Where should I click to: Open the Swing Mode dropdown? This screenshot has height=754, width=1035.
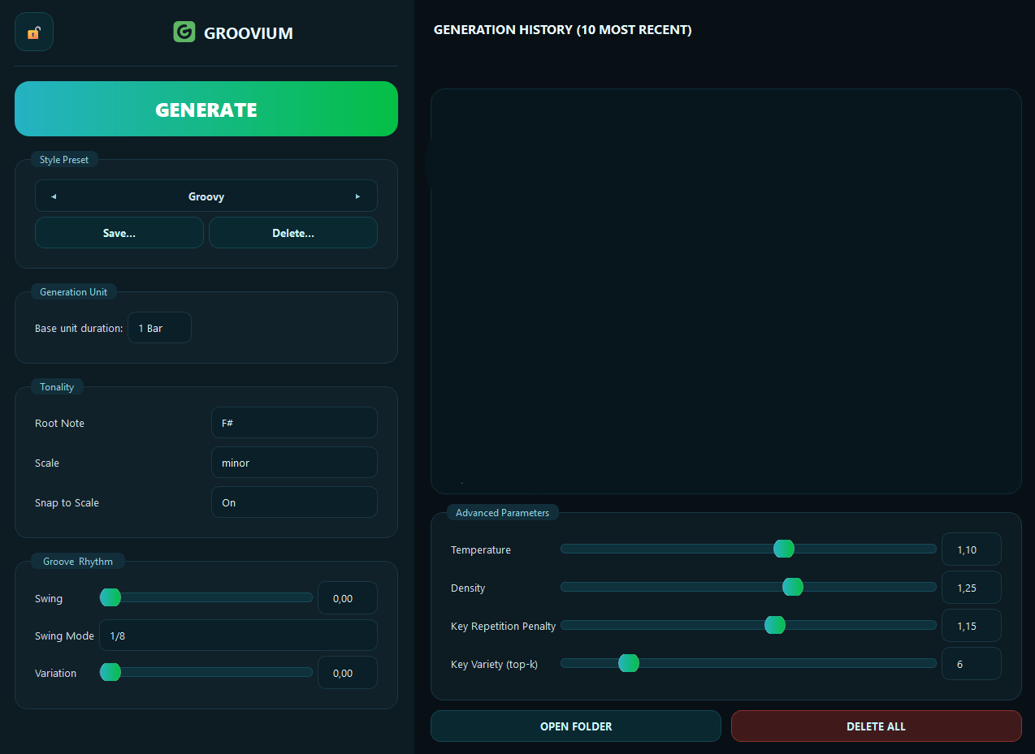[x=238, y=636]
